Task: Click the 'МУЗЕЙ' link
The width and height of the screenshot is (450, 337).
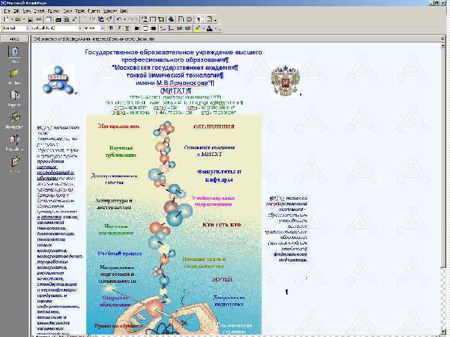Action: (222, 279)
